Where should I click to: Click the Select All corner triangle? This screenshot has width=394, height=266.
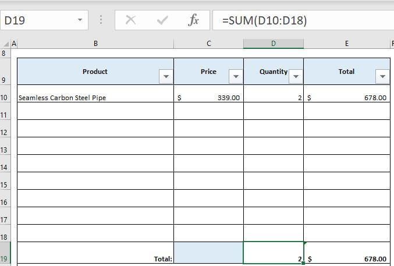tap(6, 43)
